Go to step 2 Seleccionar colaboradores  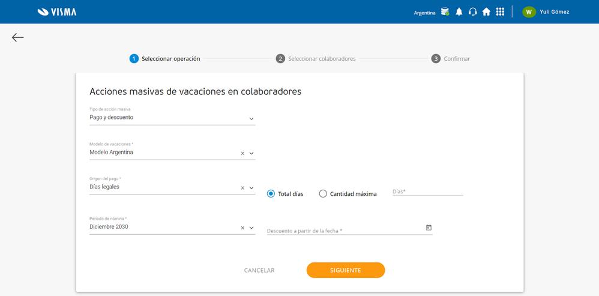point(316,59)
